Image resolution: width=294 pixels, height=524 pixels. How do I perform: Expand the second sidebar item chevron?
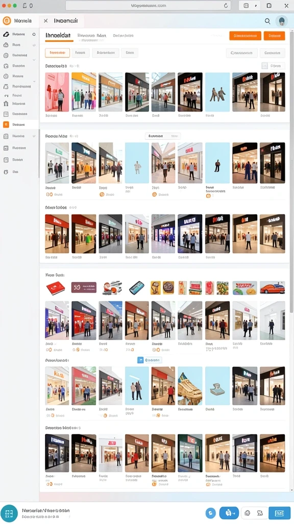tap(34, 45)
